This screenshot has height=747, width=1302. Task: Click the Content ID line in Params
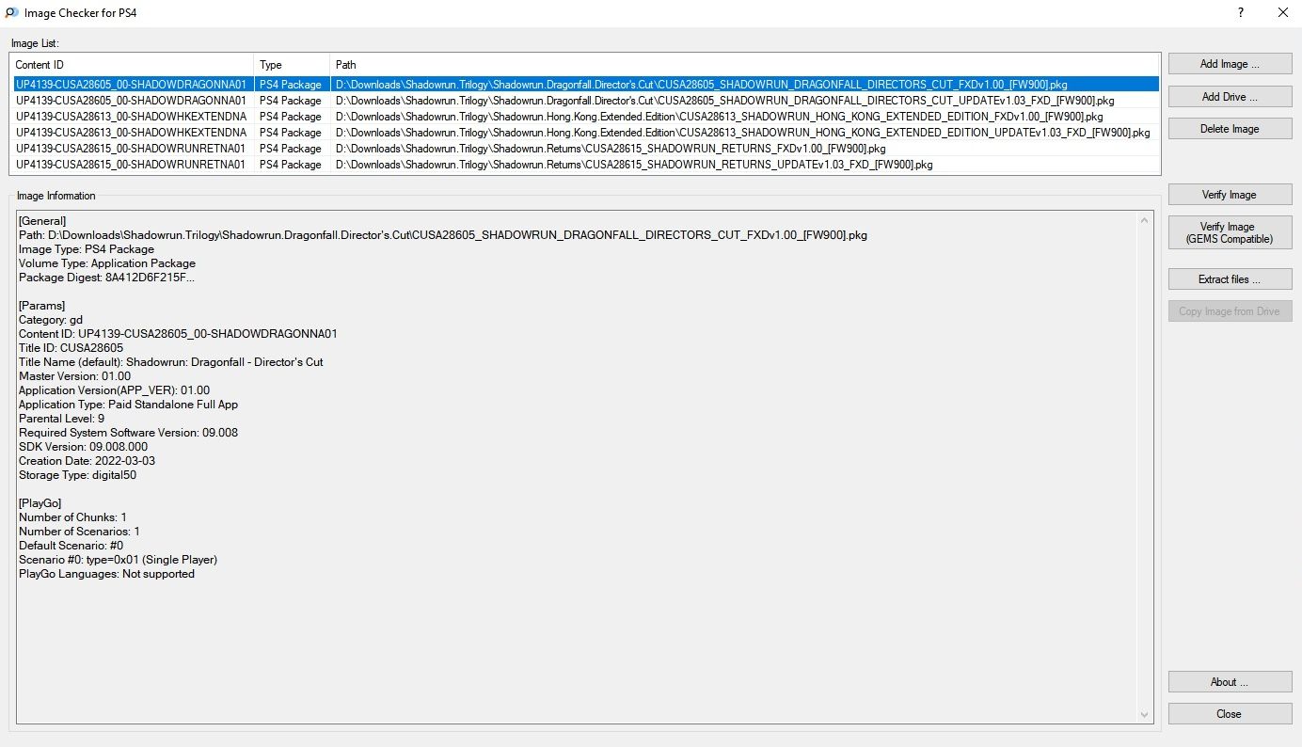(x=178, y=334)
